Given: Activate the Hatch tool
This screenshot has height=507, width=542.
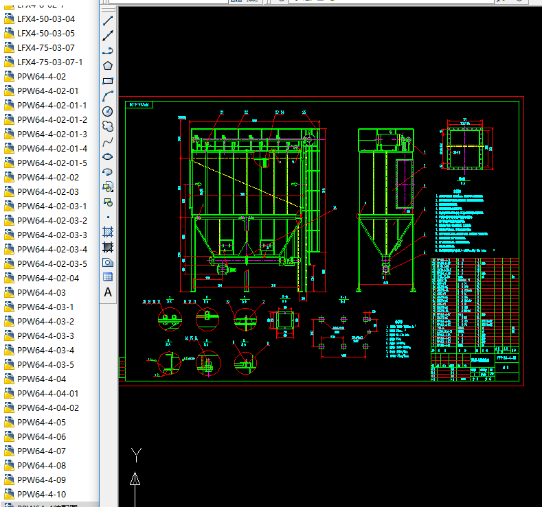Looking at the screenshot, I should click(108, 232).
